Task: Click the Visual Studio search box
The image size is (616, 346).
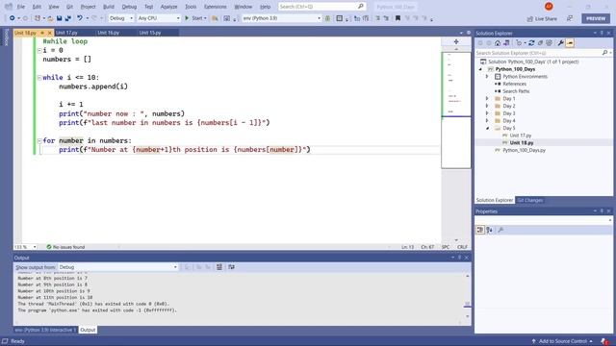Action: point(321,7)
